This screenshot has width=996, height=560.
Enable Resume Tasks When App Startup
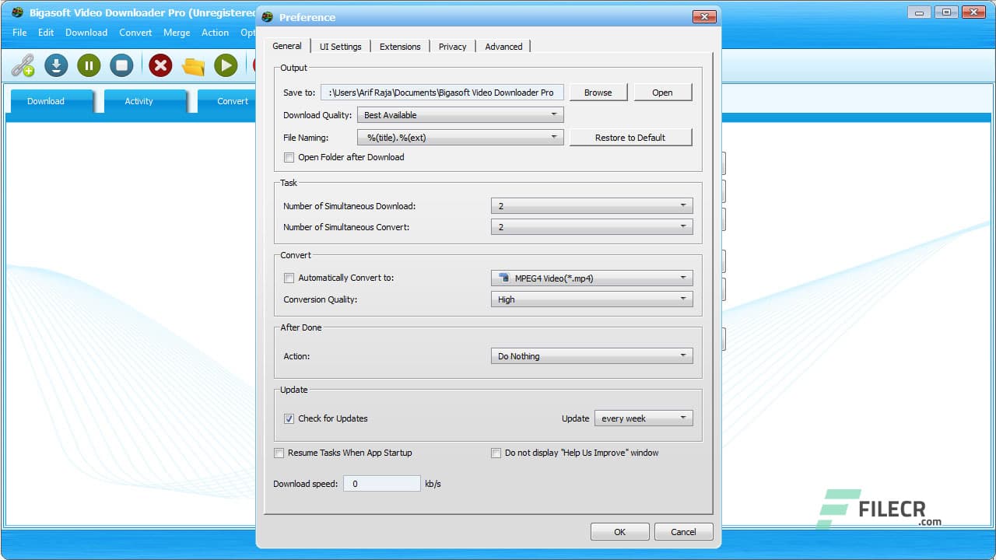(279, 453)
